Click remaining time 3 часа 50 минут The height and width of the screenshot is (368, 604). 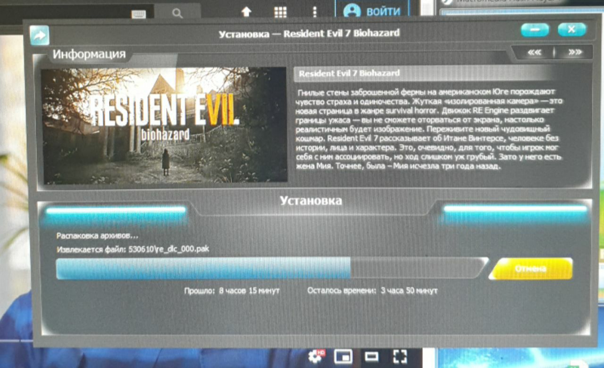(409, 291)
